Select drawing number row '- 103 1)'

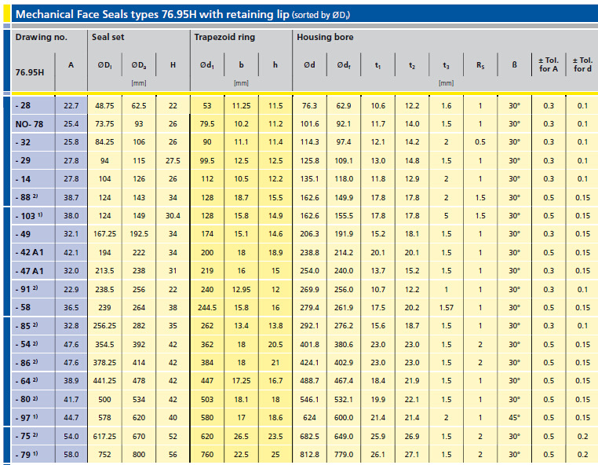pos(29,216)
